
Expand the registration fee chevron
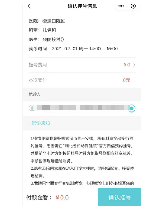coord(134,65)
